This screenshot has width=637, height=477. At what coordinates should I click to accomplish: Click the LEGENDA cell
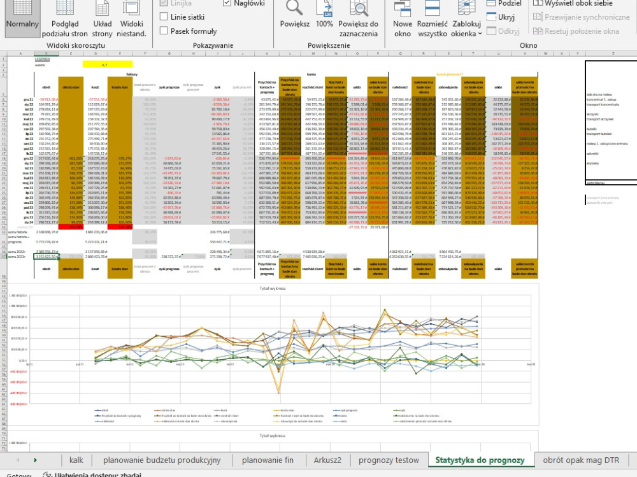coord(42,59)
